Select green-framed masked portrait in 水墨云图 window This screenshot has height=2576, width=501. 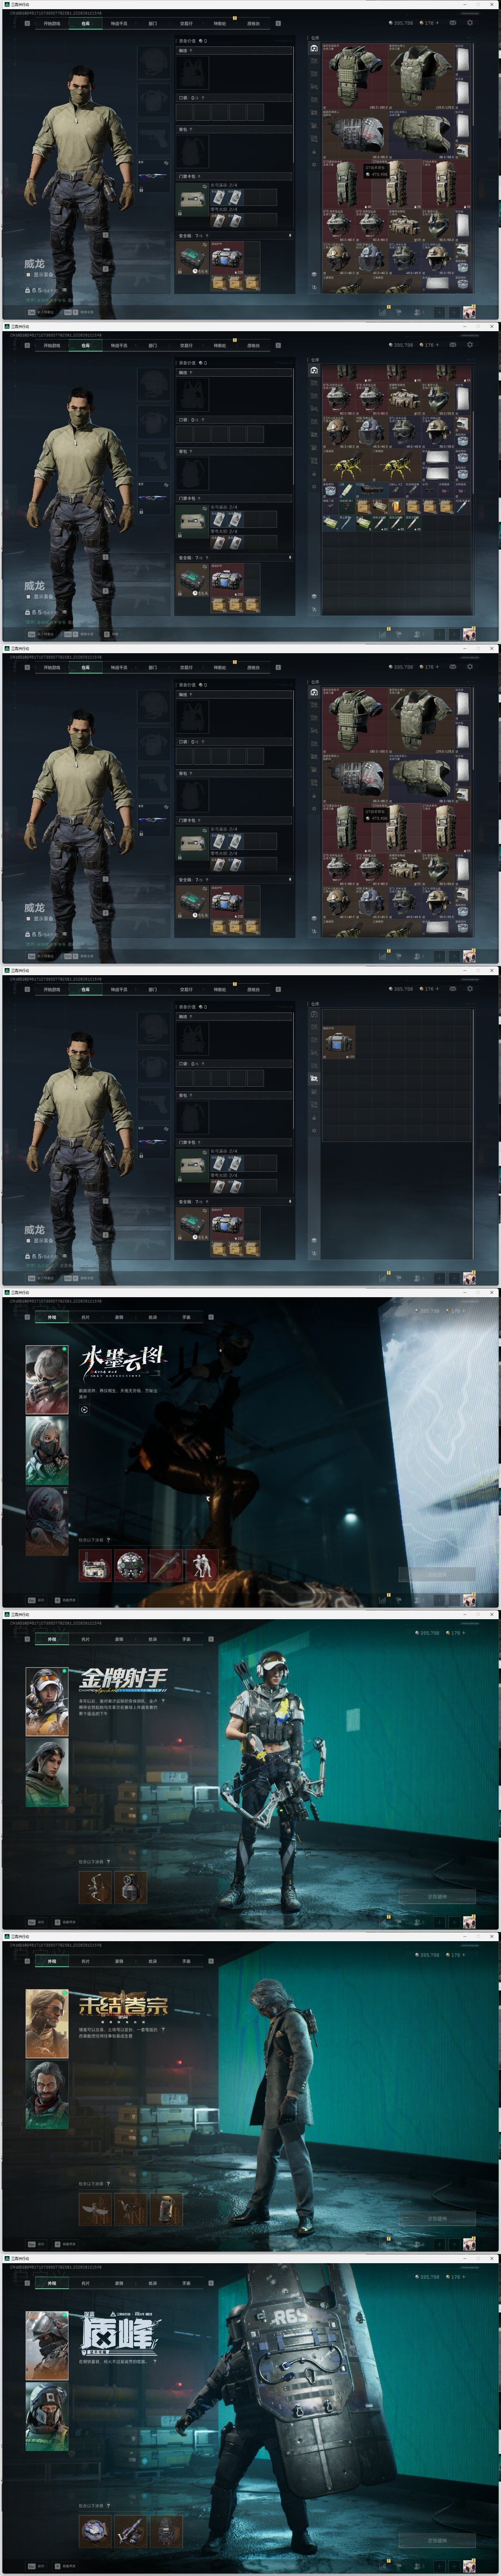(x=47, y=1450)
